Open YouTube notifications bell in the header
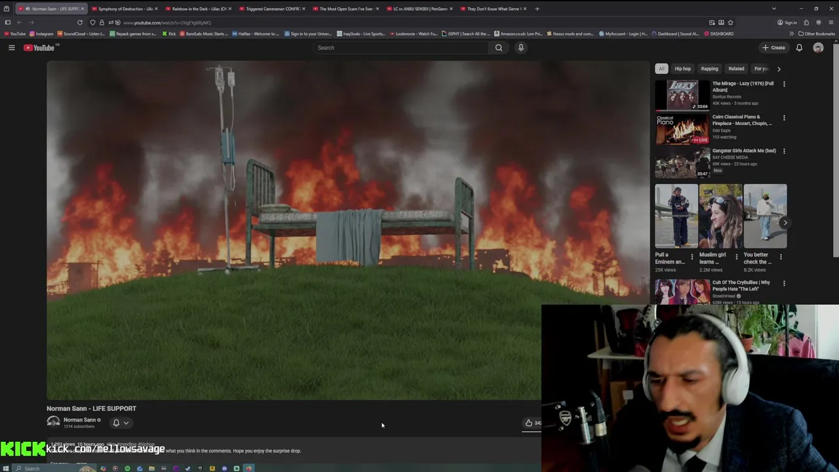The image size is (839, 472). click(799, 48)
